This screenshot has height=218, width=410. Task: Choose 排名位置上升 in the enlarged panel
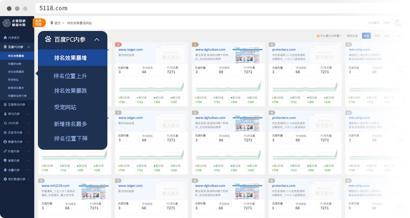(70, 76)
